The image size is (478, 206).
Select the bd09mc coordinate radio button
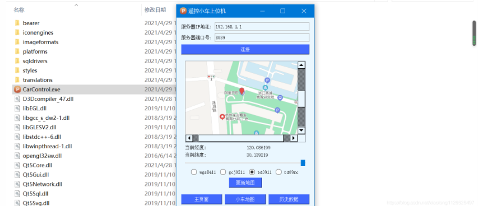pos(278,172)
